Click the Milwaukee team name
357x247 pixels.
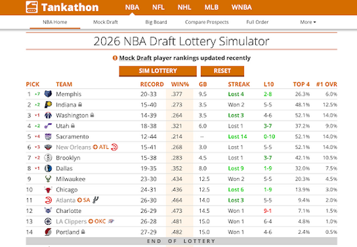(x=71, y=179)
